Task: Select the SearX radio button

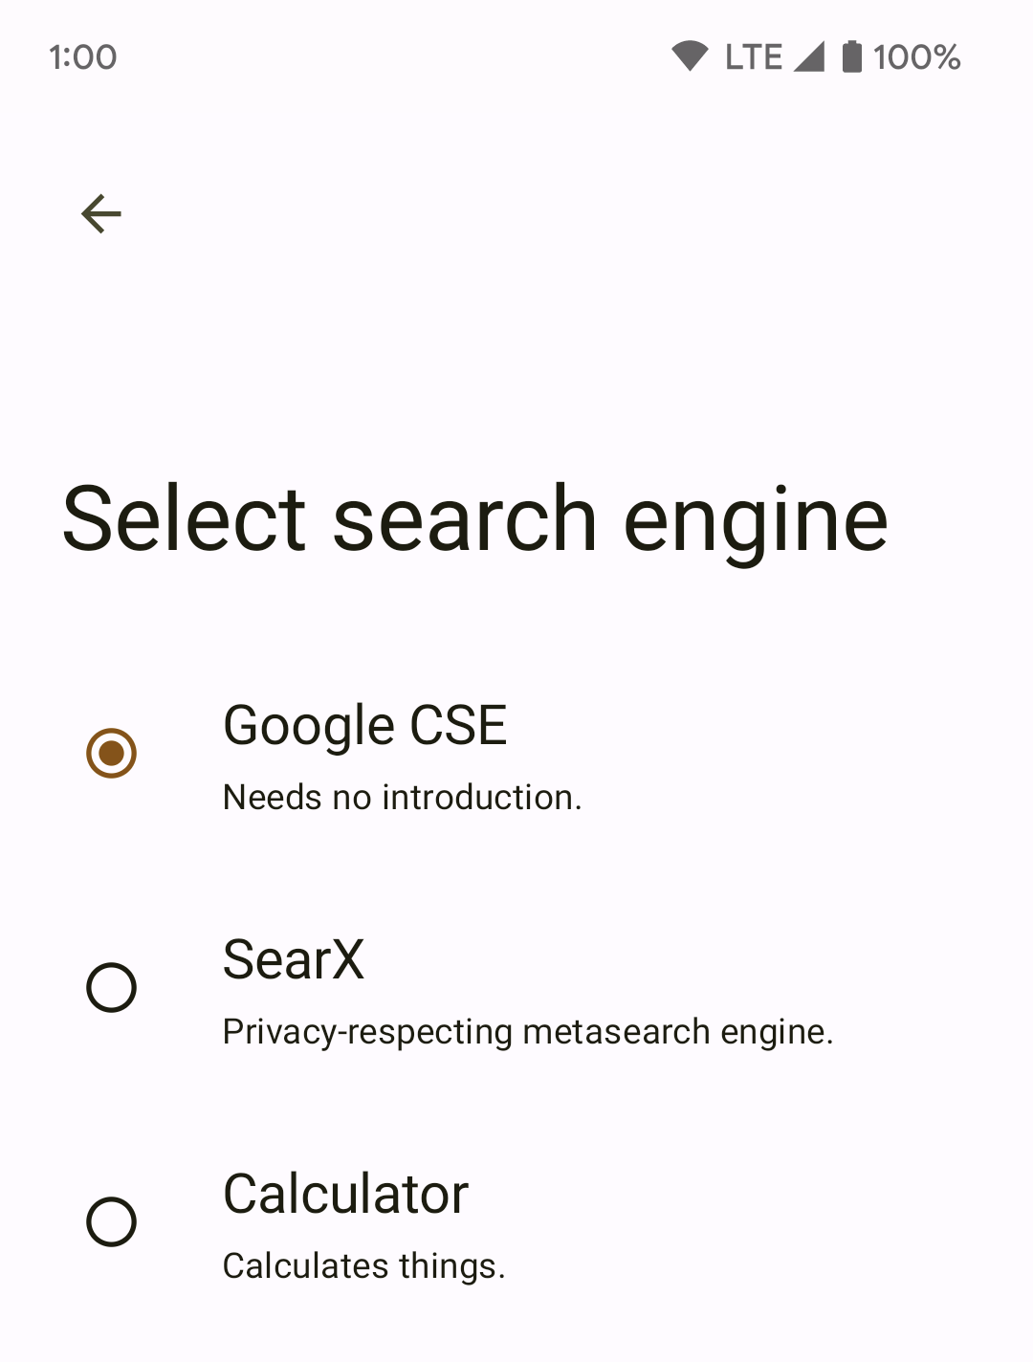Action: (112, 987)
